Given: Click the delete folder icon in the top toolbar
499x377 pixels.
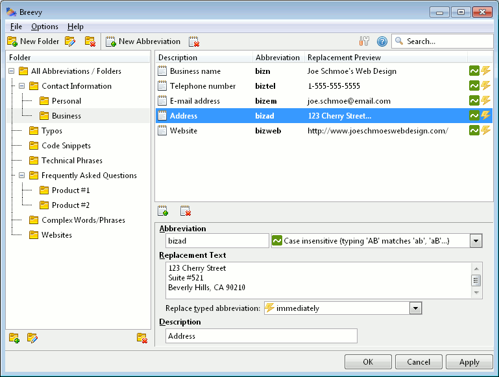Looking at the screenshot, I should pos(90,41).
